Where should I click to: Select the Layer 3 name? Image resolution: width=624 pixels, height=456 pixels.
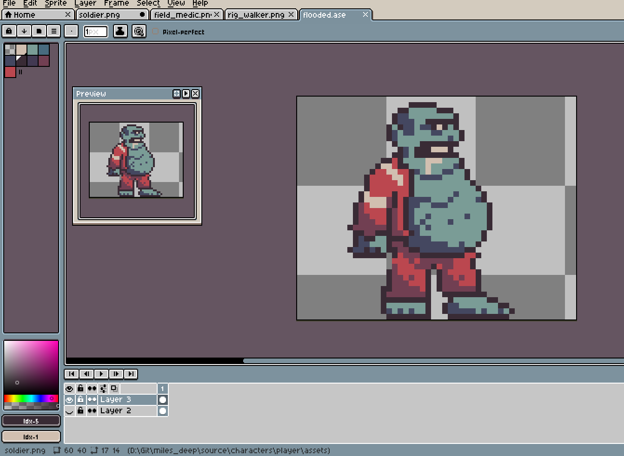pyautogui.click(x=127, y=400)
